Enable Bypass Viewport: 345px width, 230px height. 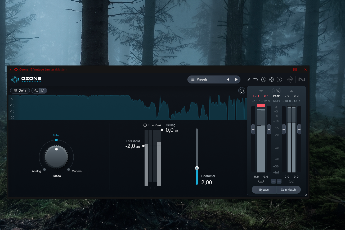[264, 190]
